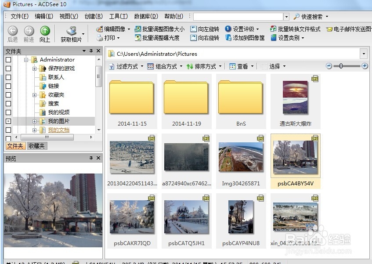Switch to the 收藏夹 bottom tab

37,146
